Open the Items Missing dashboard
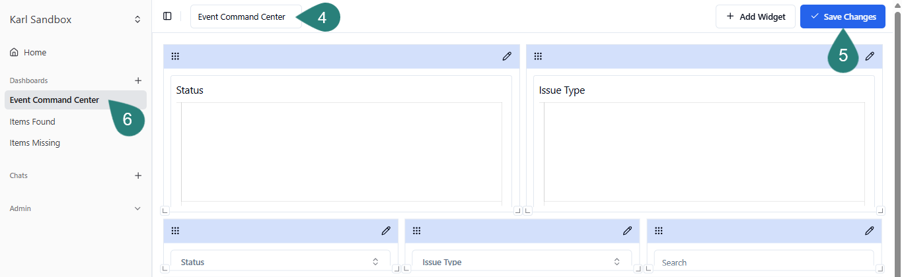 tap(34, 142)
